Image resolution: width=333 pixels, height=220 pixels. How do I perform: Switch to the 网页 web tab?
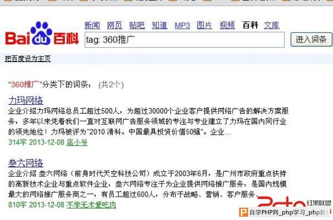[x=115, y=25]
